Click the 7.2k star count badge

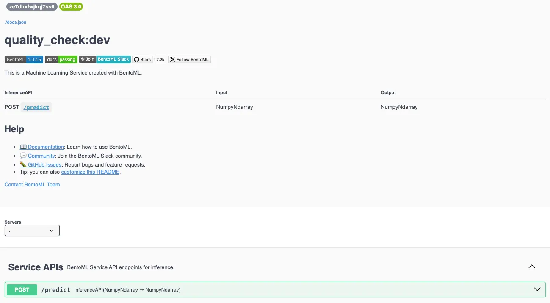click(160, 59)
